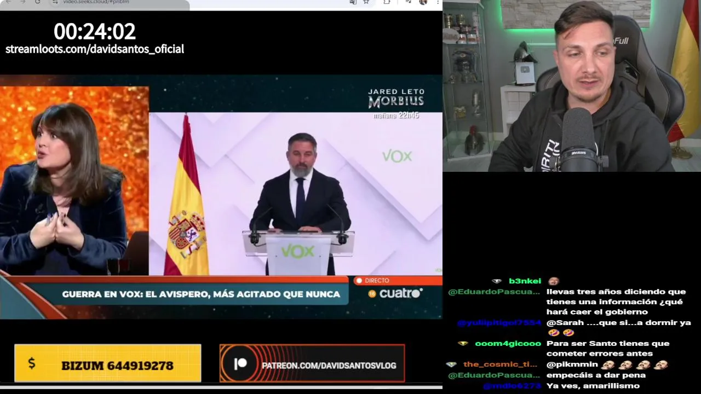701x394 pixels.
Task: Click message 'empecáis a dar pena'
Action: click(x=596, y=375)
